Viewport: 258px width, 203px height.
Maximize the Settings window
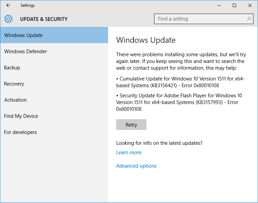tap(234, 5)
